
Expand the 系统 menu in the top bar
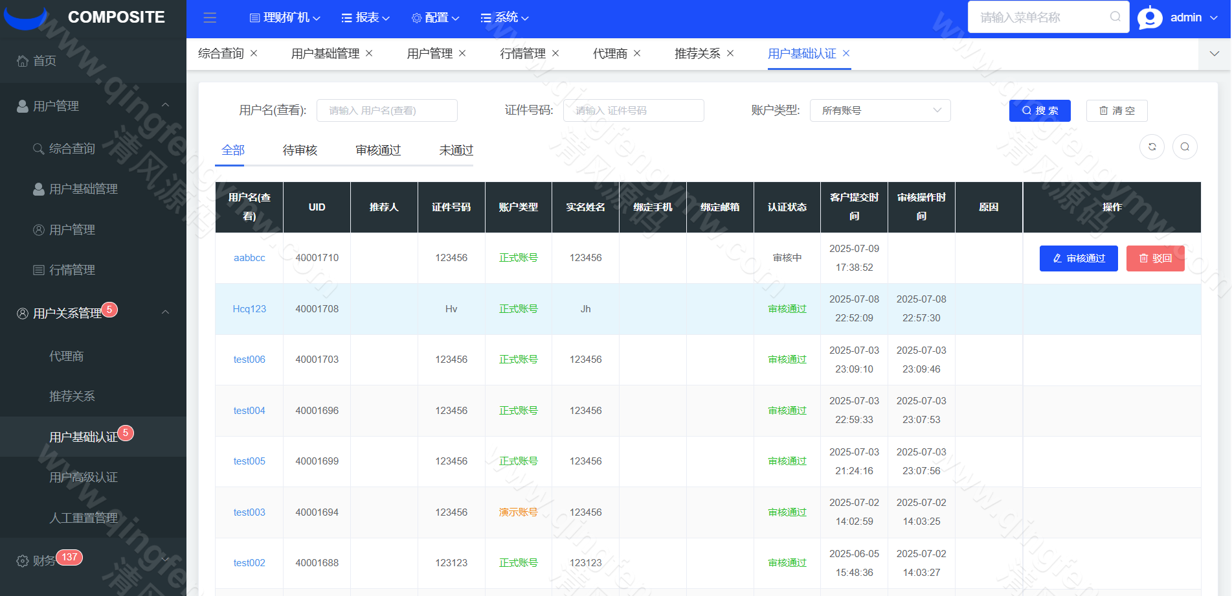click(504, 17)
